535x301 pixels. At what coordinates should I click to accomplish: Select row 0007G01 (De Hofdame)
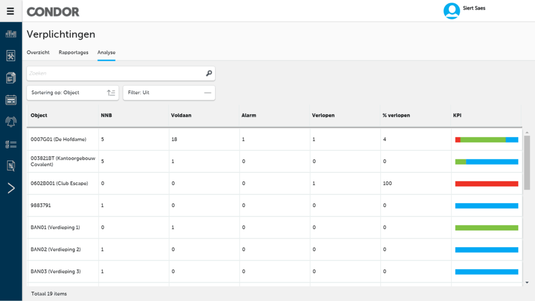(274, 139)
